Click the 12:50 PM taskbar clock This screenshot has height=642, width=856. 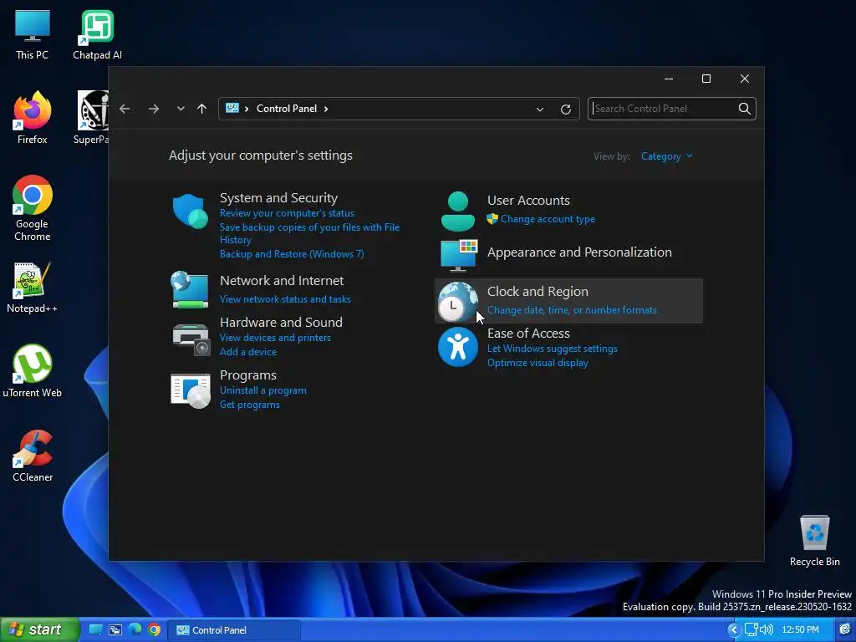click(x=800, y=629)
